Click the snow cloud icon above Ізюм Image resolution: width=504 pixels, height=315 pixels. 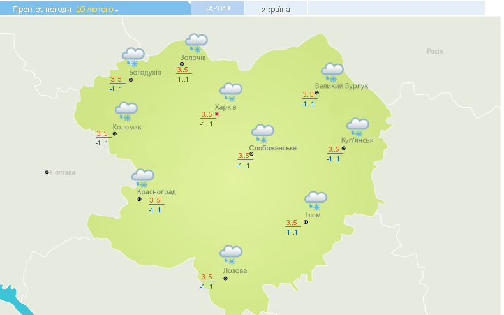[316, 201]
